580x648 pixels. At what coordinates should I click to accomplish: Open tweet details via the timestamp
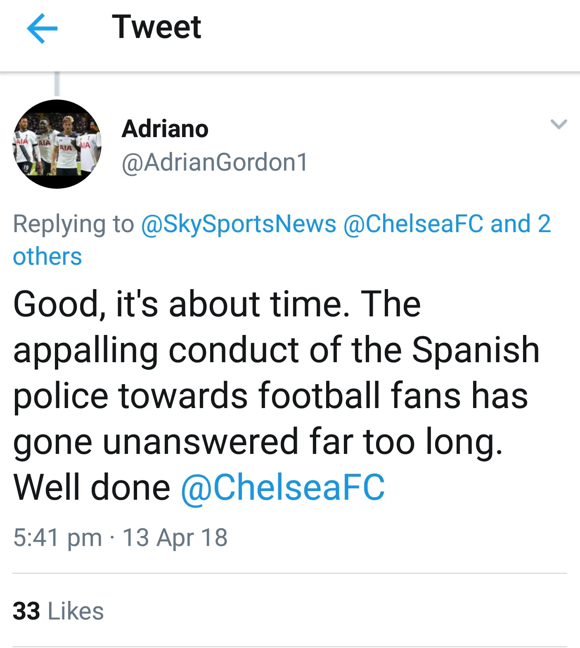pos(121,537)
